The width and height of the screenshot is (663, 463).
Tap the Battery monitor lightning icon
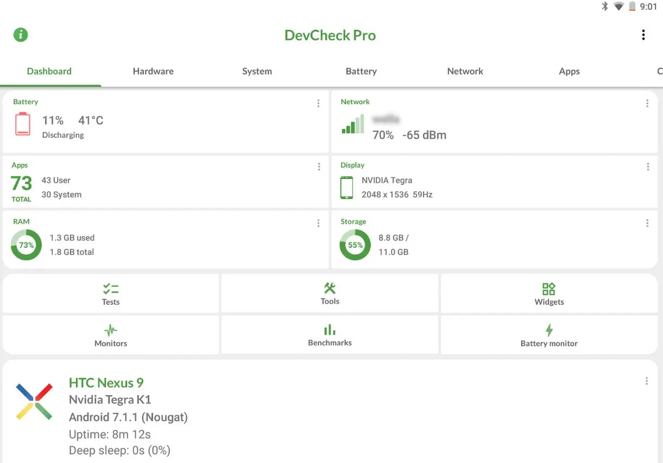click(548, 330)
